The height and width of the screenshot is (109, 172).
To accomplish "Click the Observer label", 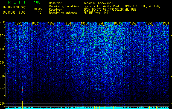I will click(x=56, y=3).
